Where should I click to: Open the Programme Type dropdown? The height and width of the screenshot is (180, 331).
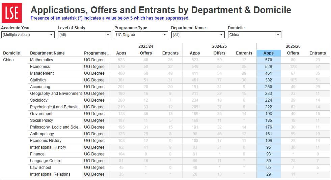(141, 35)
